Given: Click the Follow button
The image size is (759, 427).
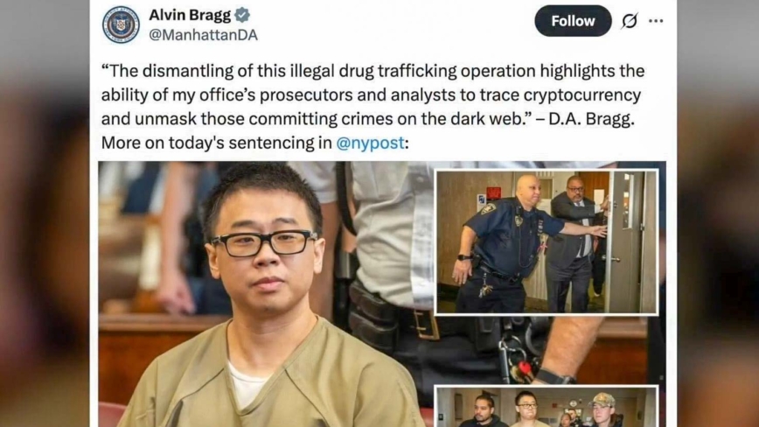Looking at the screenshot, I should click(x=573, y=21).
